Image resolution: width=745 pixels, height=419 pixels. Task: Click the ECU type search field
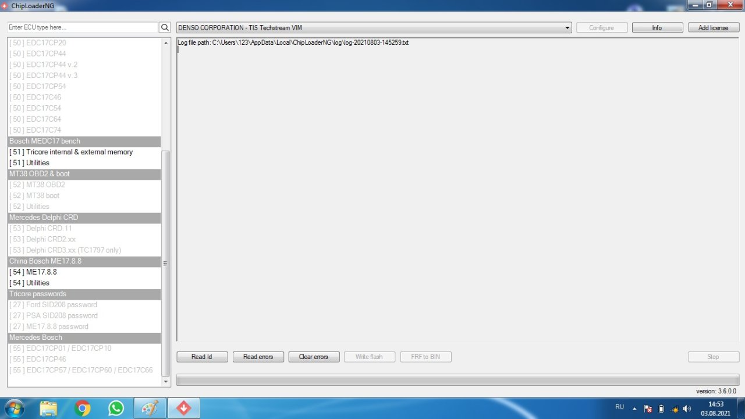(x=82, y=27)
